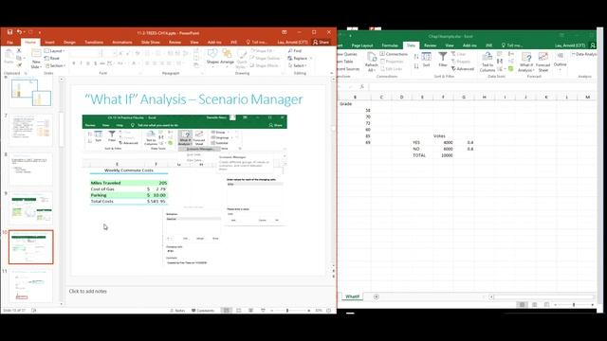Switch Excel to Page Layout view button
Viewport: 607px width, 341px height.
(534, 305)
